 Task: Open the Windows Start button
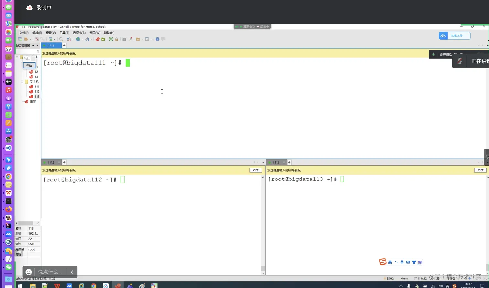20,286
